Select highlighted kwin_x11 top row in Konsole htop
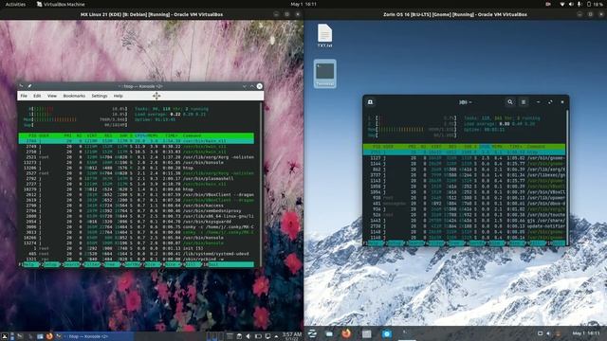 (137, 141)
